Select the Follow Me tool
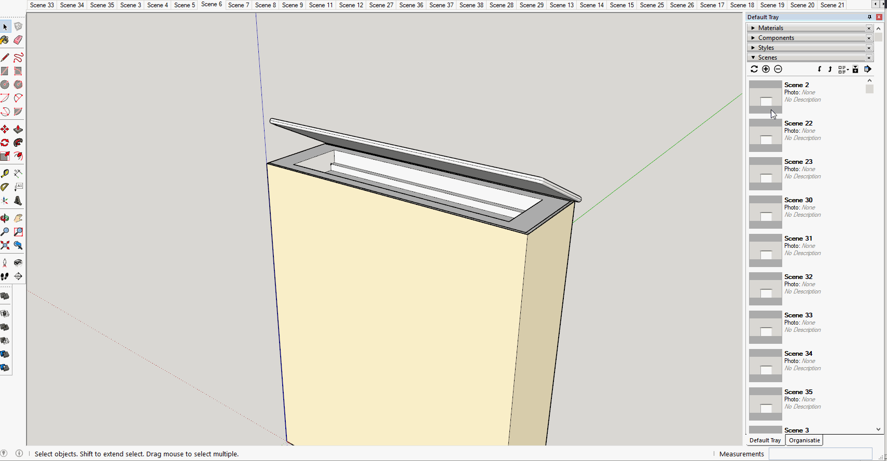This screenshot has width=887, height=461. pyautogui.click(x=18, y=143)
